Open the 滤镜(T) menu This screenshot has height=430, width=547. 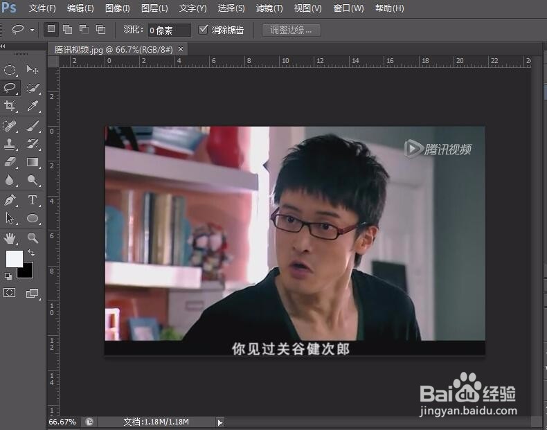point(269,8)
